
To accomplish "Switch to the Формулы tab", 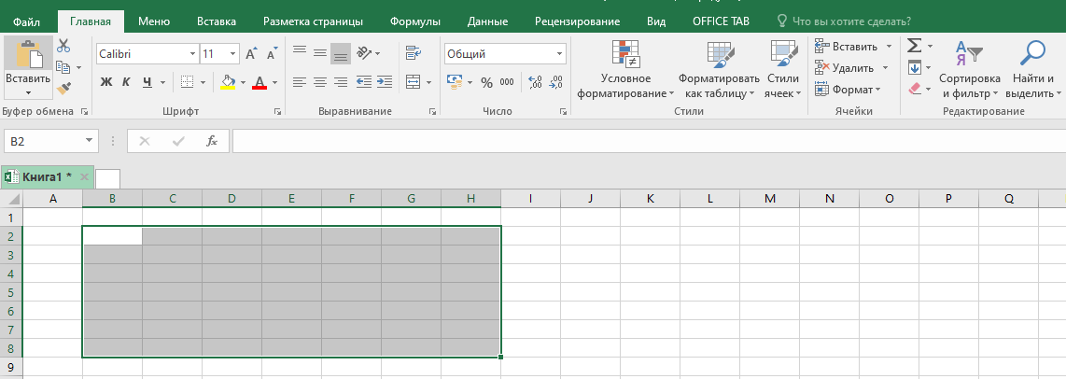I will point(414,21).
